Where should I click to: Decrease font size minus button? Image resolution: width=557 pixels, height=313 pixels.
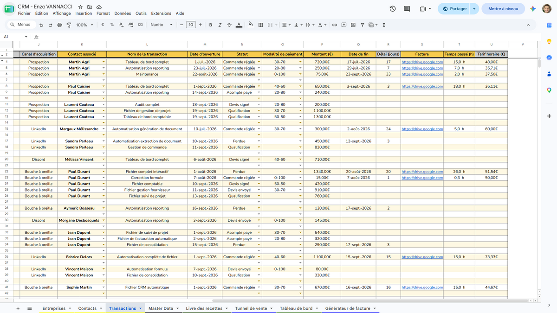[x=182, y=25]
